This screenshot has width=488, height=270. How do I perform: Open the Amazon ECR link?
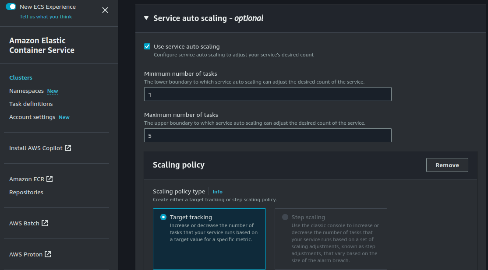point(27,179)
